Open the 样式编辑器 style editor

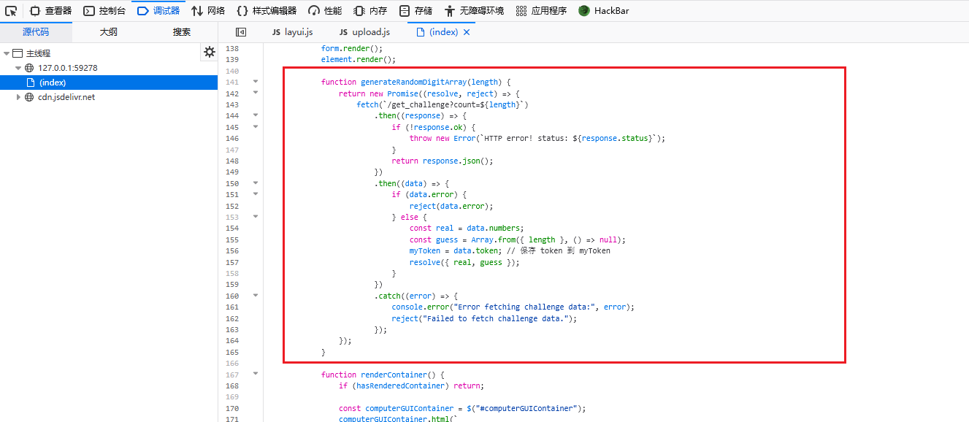(x=267, y=11)
